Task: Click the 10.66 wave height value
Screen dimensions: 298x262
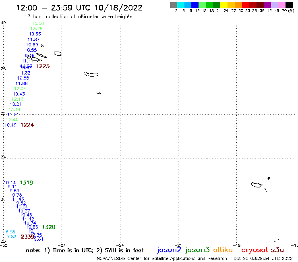Action: point(35,34)
